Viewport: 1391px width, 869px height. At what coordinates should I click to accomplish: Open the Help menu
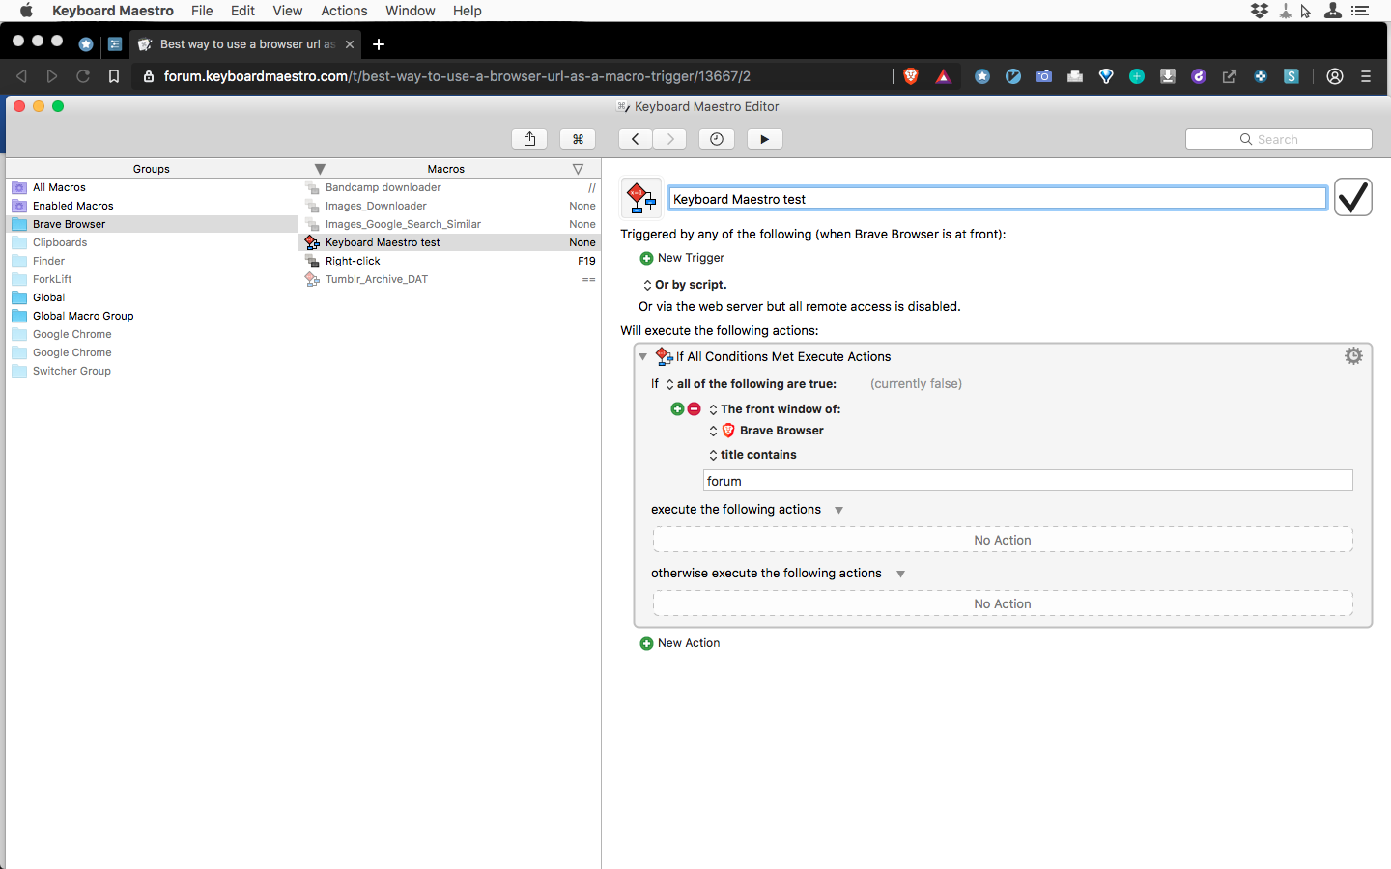pyautogui.click(x=468, y=11)
